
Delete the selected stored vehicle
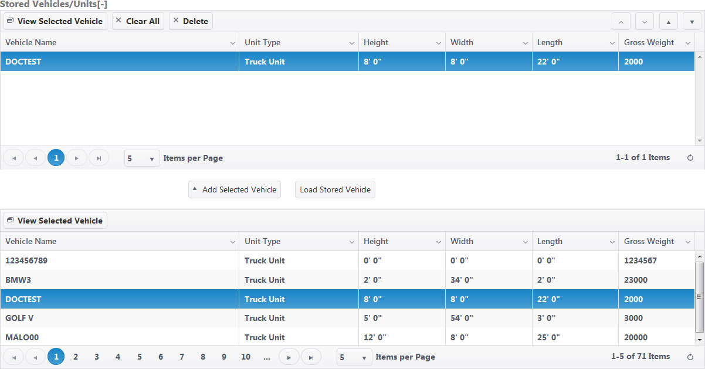191,21
